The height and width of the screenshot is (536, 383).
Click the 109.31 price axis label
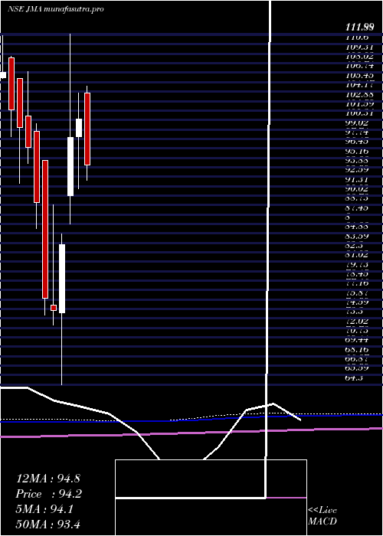pyautogui.click(x=358, y=47)
